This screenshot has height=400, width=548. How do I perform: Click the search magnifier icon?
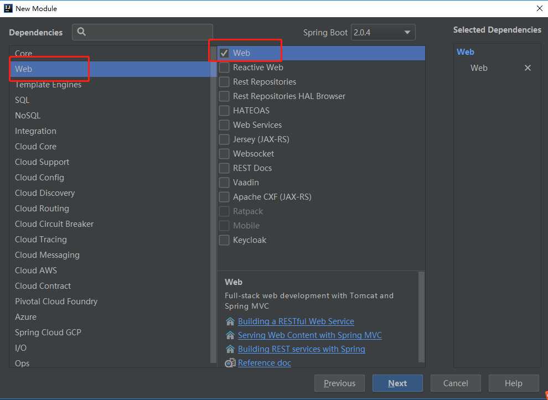[x=81, y=32]
